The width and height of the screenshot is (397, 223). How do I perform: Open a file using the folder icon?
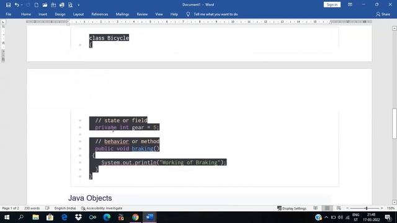pos(45,5)
